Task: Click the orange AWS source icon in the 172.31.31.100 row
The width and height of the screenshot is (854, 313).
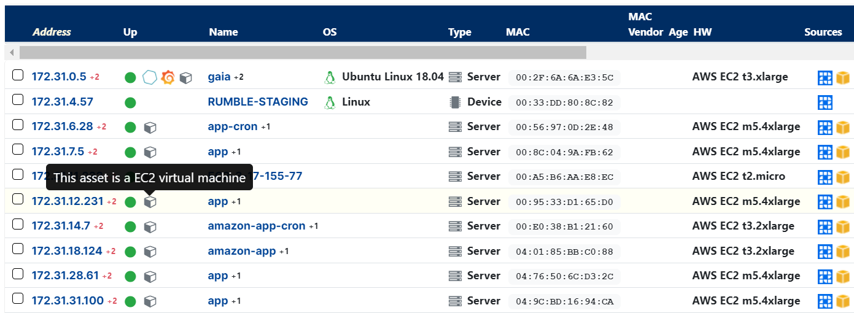Action: pyautogui.click(x=843, y=301)
